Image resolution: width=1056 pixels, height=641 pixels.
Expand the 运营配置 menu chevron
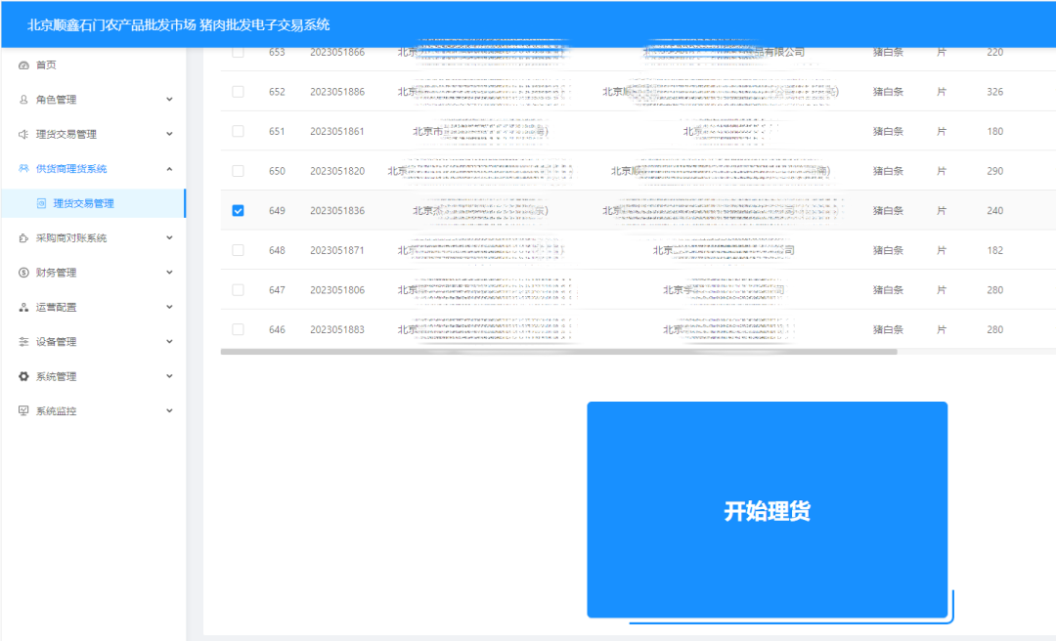click(x=169, y=307)
